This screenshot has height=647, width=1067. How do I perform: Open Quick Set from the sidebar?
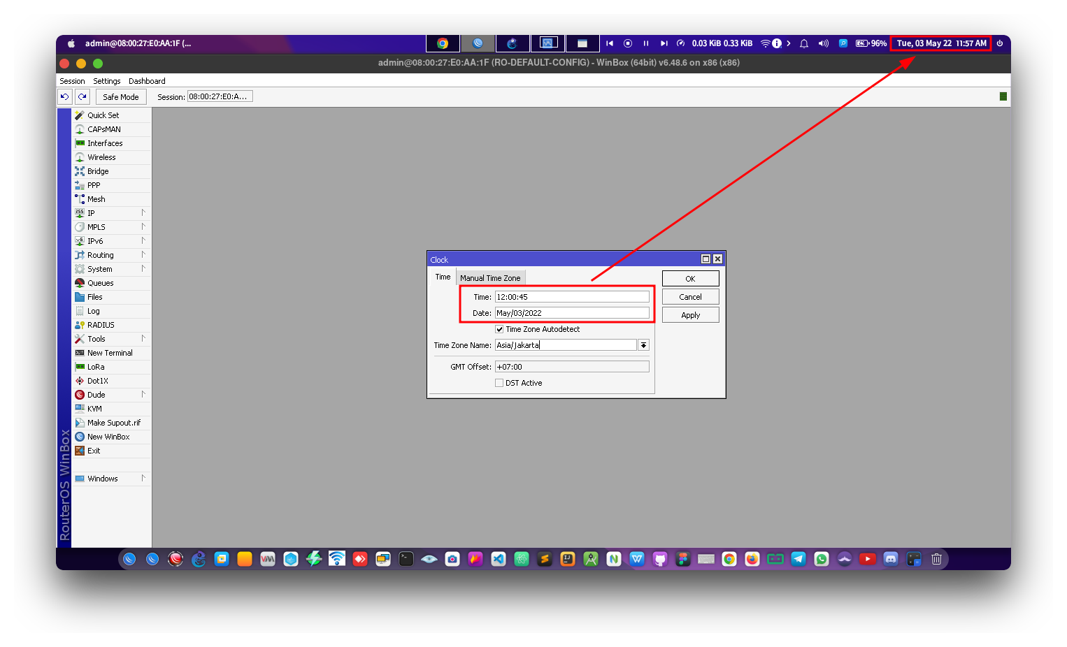point(103,115)
